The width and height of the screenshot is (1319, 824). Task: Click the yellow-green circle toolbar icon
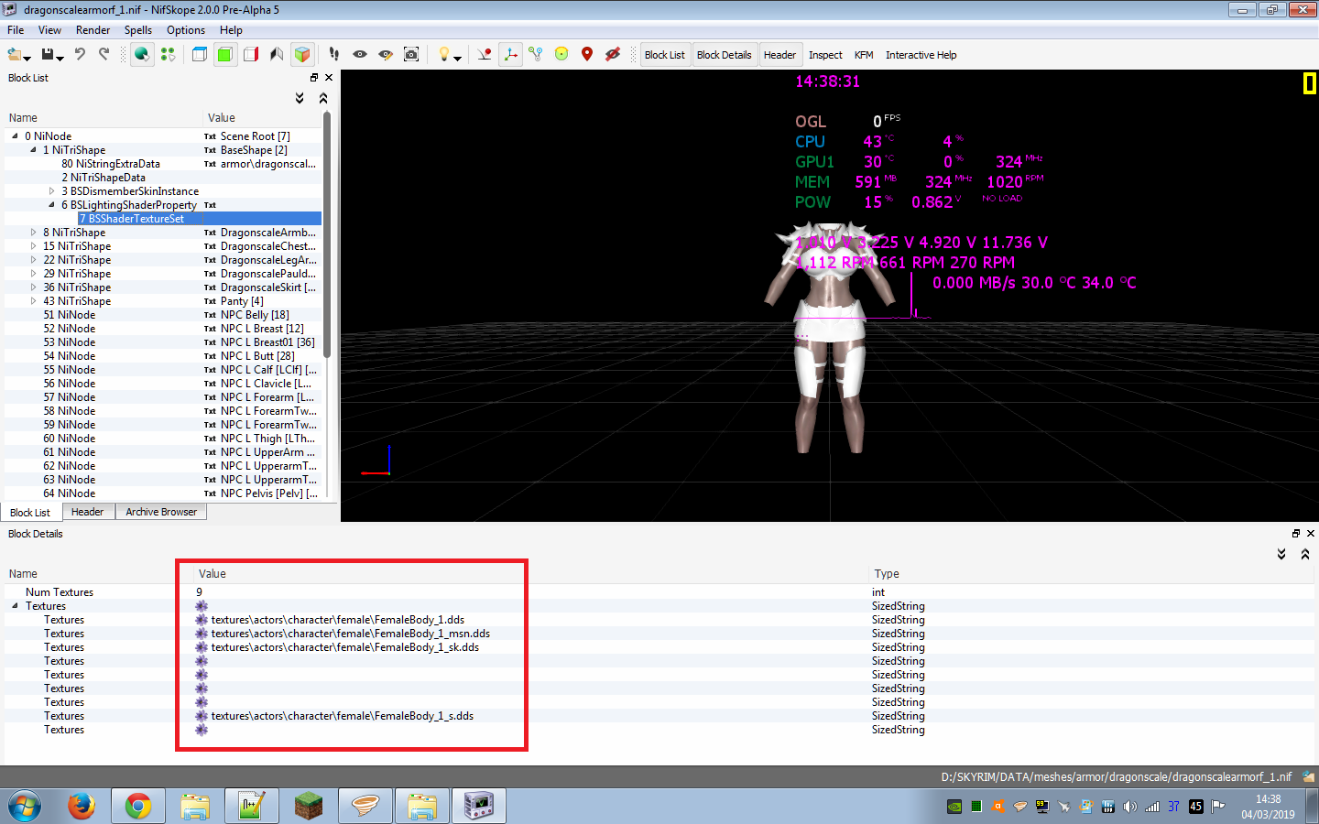tap(561, 55)
